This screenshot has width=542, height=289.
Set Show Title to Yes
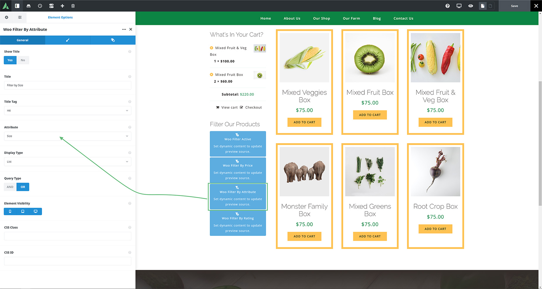(x=10, y=60)
